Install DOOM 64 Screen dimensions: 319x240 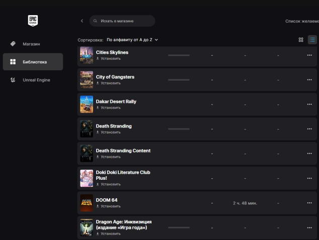click(109, 206)
